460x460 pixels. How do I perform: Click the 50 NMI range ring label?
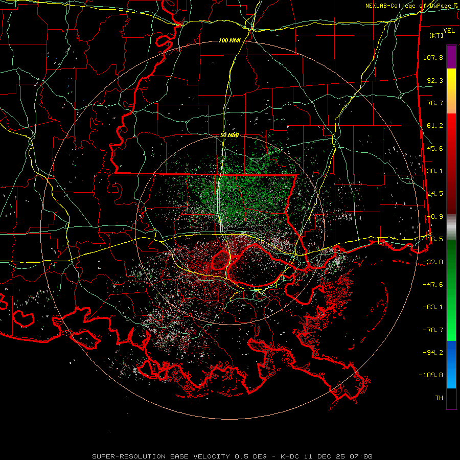(229, 135)
